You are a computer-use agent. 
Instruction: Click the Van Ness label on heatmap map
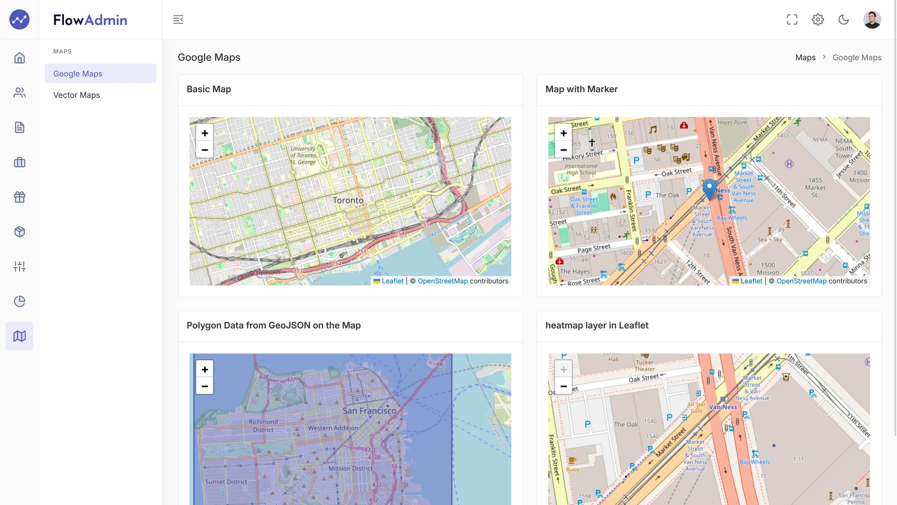tap(723, 407)
